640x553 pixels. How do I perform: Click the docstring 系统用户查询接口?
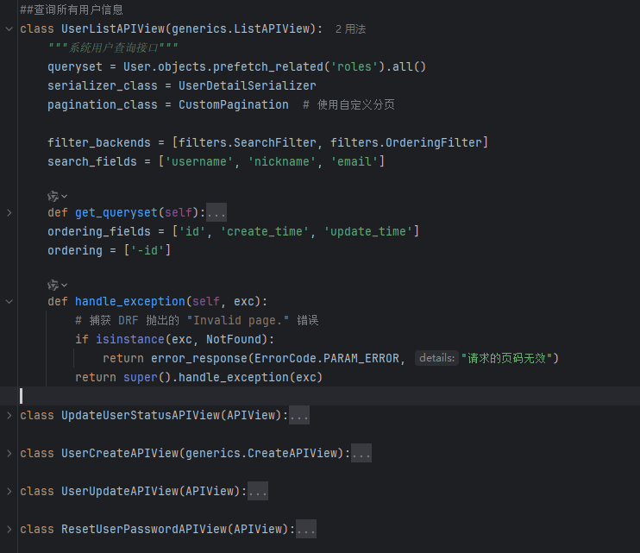pos(113,47)
